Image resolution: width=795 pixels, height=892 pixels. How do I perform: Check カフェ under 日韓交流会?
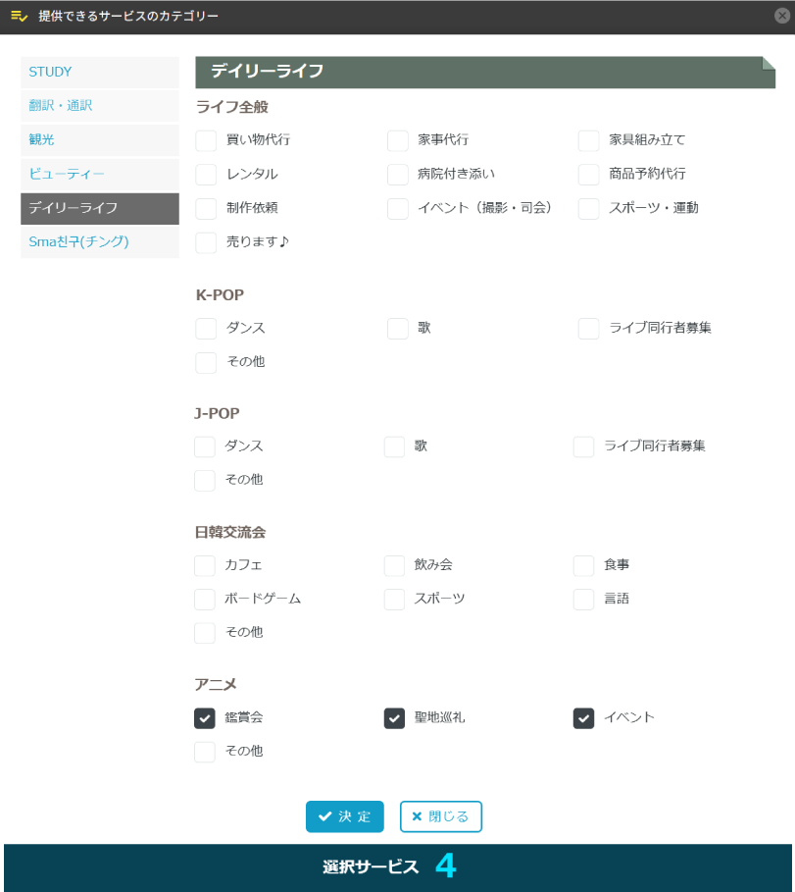click(x=205, y=565)
